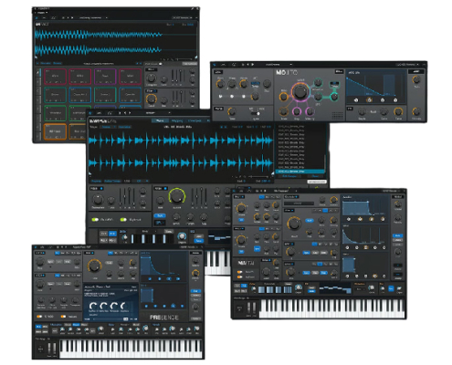452x365 pixels.
Task: Click the pitch wheel in Mai Tai
Action: (x=249, y=308)
